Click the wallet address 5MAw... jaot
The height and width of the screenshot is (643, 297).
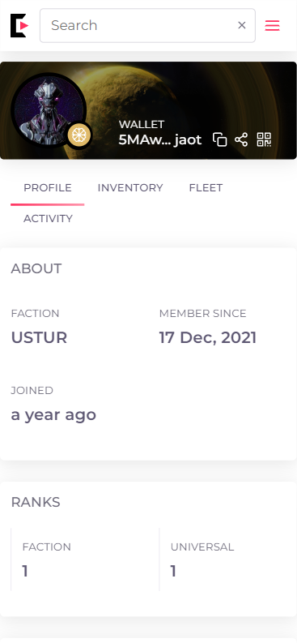pyautogui.click(x=160, y=139)
